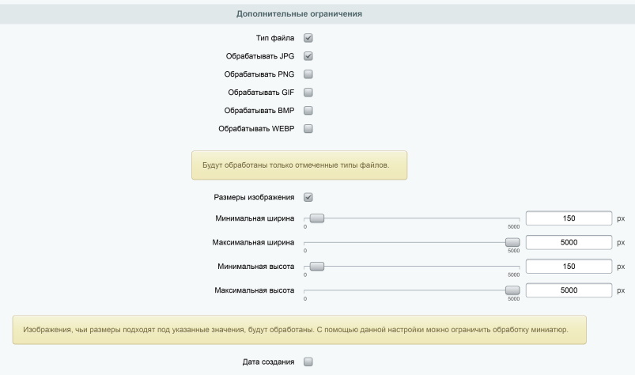
Task: Toggle off the 'Размеры изображения' checkbox
Action: click(308, 198)
